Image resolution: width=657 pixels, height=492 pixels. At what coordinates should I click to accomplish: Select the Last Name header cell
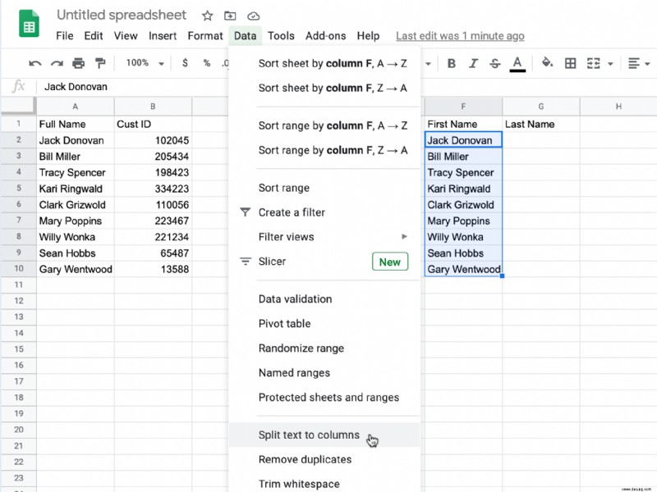point(541,125)
